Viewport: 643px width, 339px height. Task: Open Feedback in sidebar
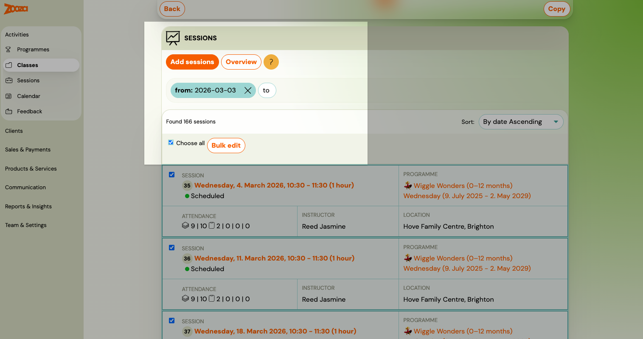pyautogui.click(x=30, y=111)
